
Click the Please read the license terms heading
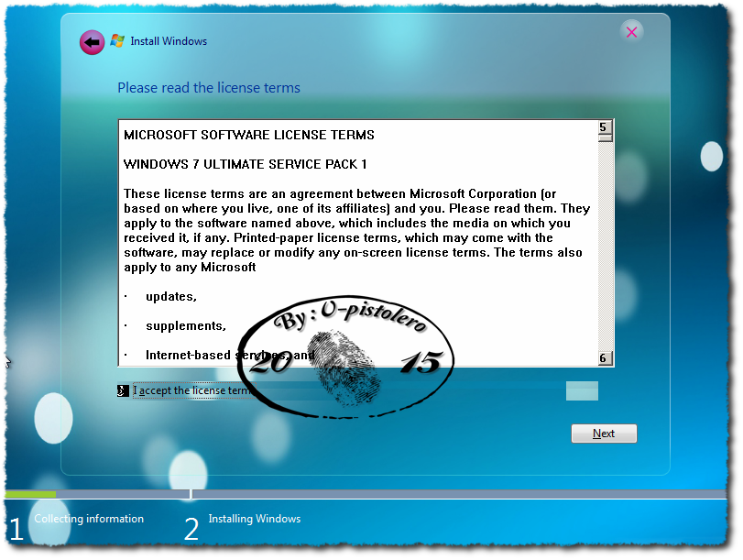tap(207, 87)
